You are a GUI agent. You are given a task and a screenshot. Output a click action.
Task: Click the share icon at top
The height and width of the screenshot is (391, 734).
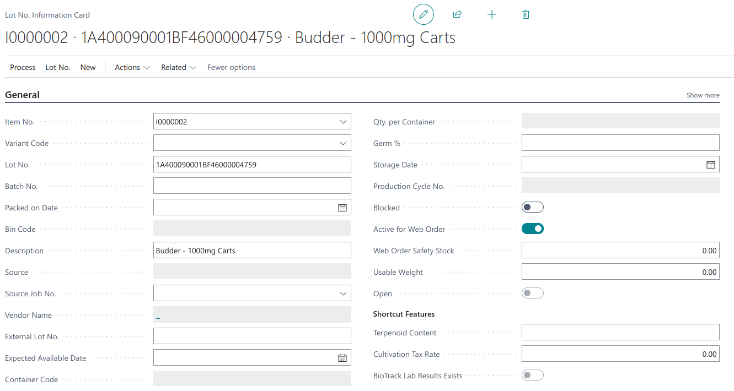[457, 15]
